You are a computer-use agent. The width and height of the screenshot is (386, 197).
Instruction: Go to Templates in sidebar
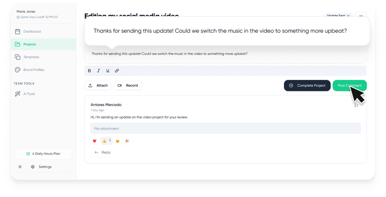pyautogui.click(x=31, y=57)
